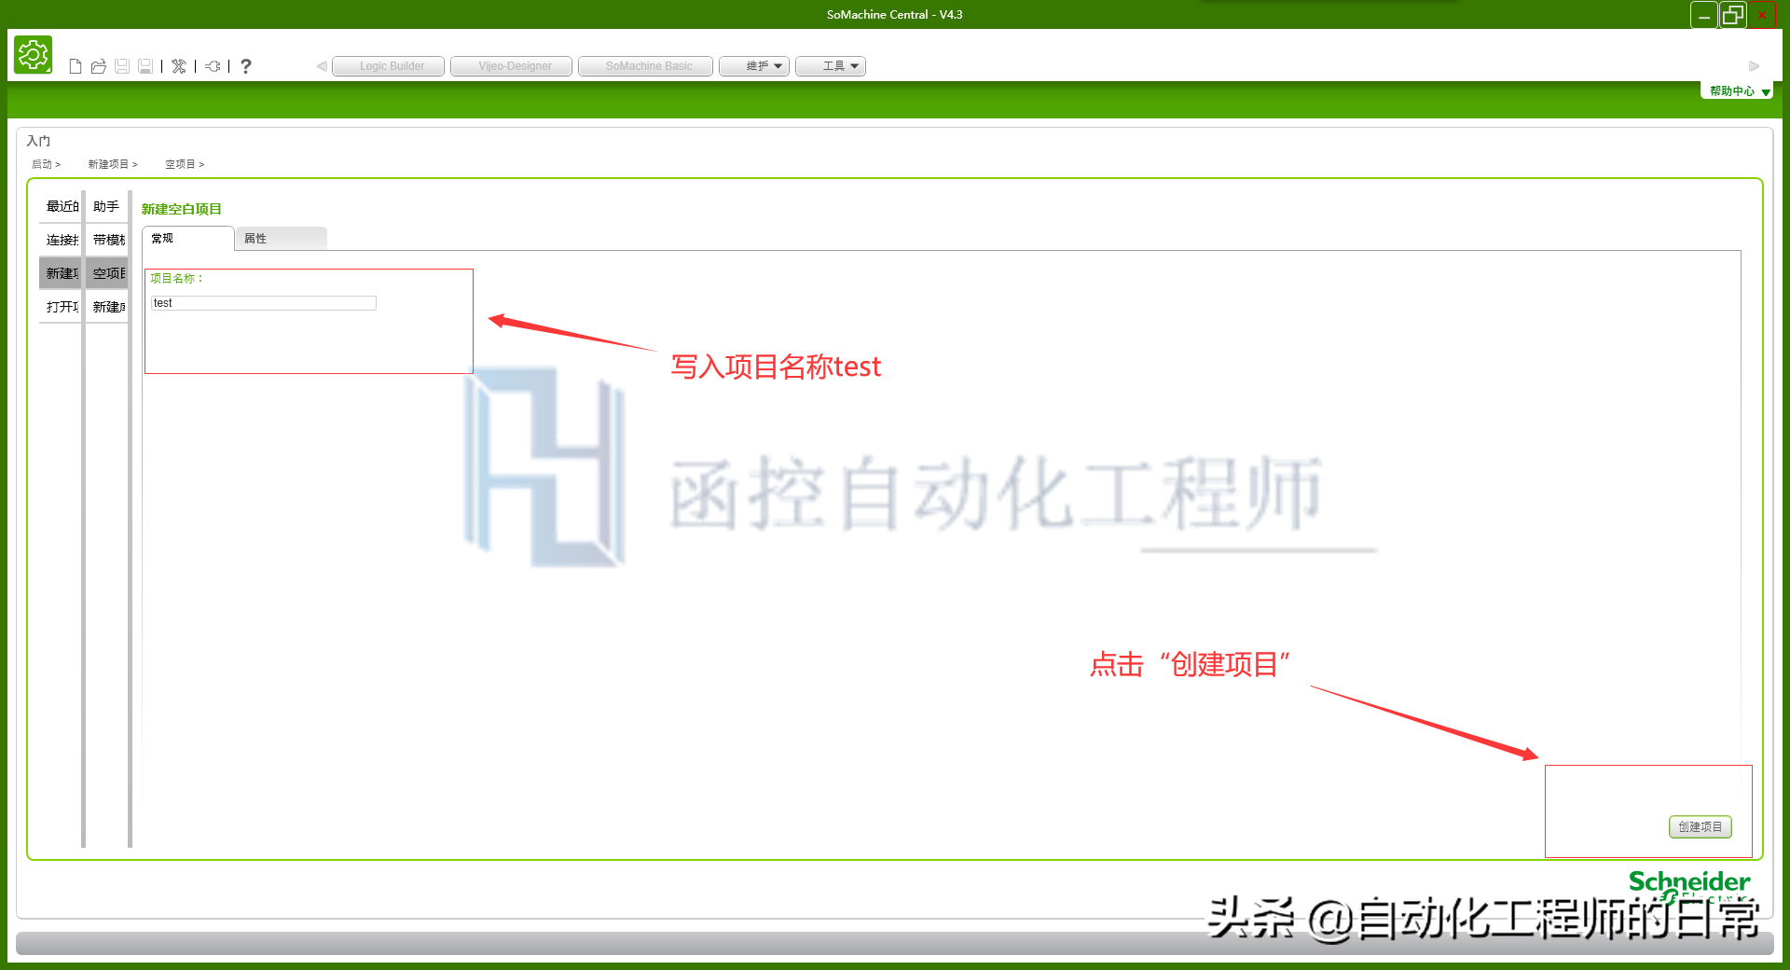Open the 帮助中心 dropdown
This screenshot has width=1790, height=970.
pyautogui.click(x=1738, y=91)
